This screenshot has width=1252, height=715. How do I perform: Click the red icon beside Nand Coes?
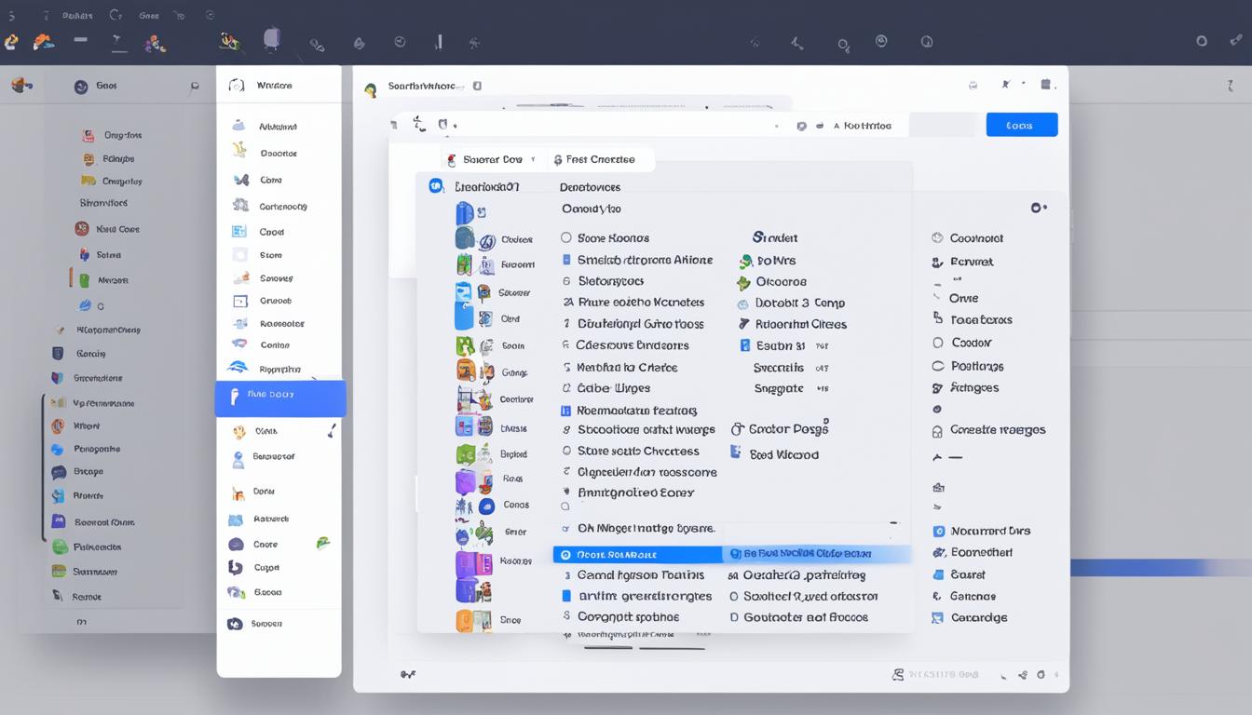(x=82, y=229)
